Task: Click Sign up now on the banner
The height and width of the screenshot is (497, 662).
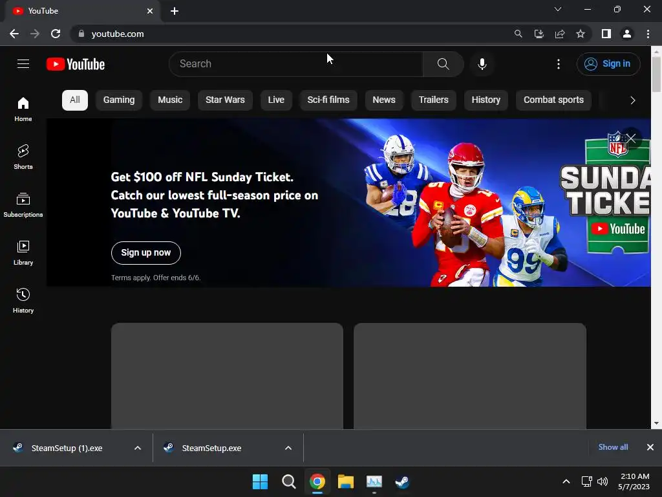Action: click(x=146, y=253)
